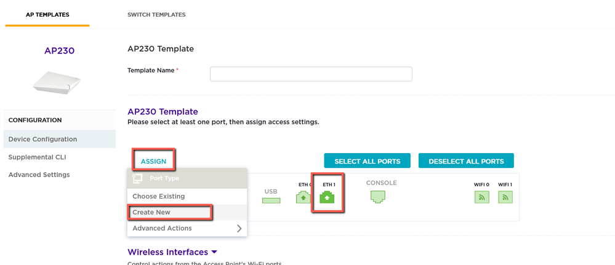Open Advanced Settings in the sidebar
This screenshot has height=265, width=615.
[39, 175]
